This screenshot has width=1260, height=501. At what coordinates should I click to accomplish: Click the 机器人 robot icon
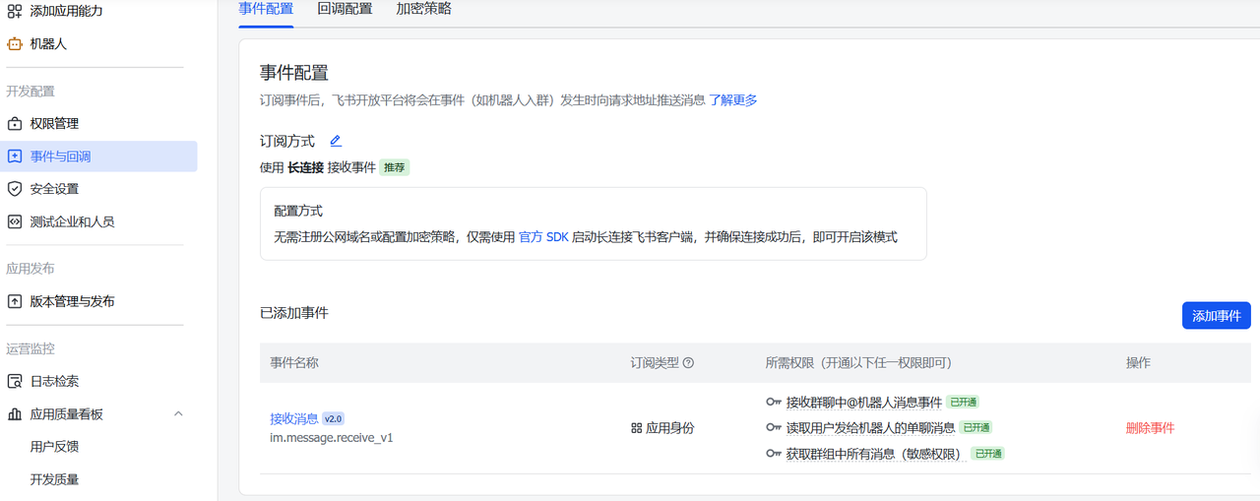pos(15,44)
